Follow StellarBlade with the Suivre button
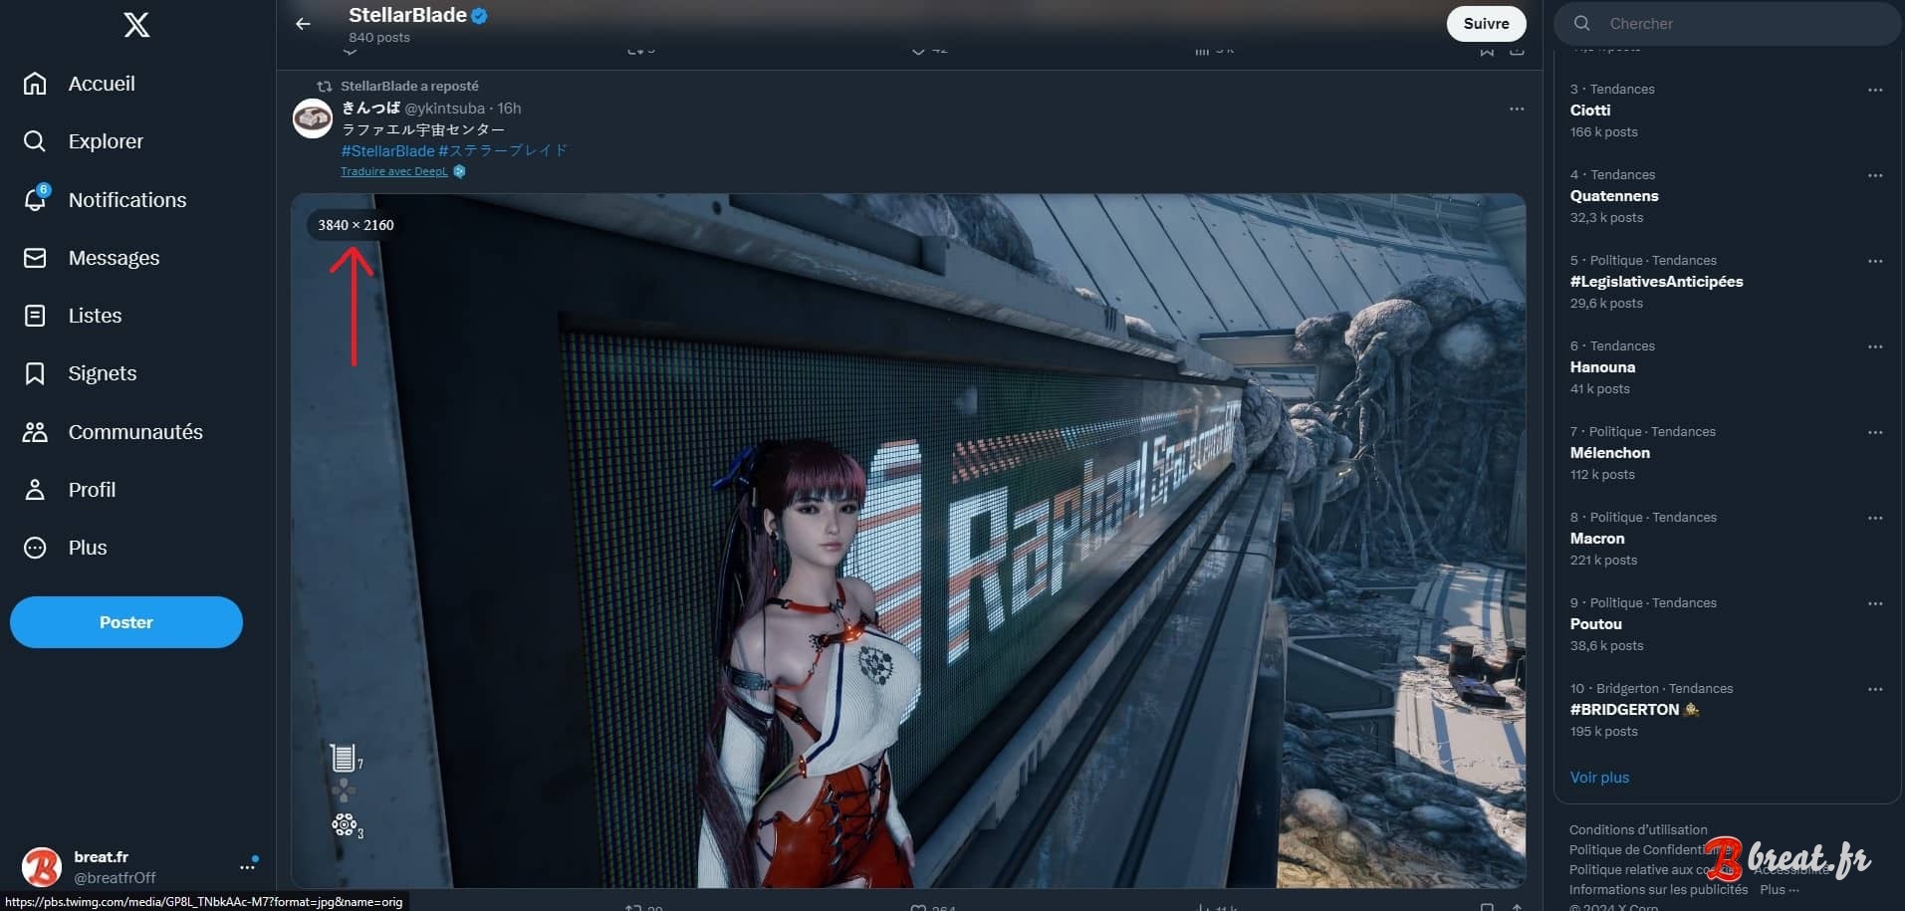1905x911 pixels. (x=1486, y=23)
